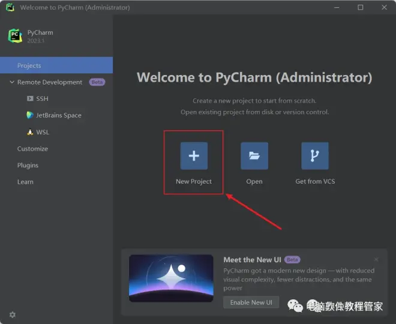Click the Open folder icon

pyautogui.click(x=254, y=155)
